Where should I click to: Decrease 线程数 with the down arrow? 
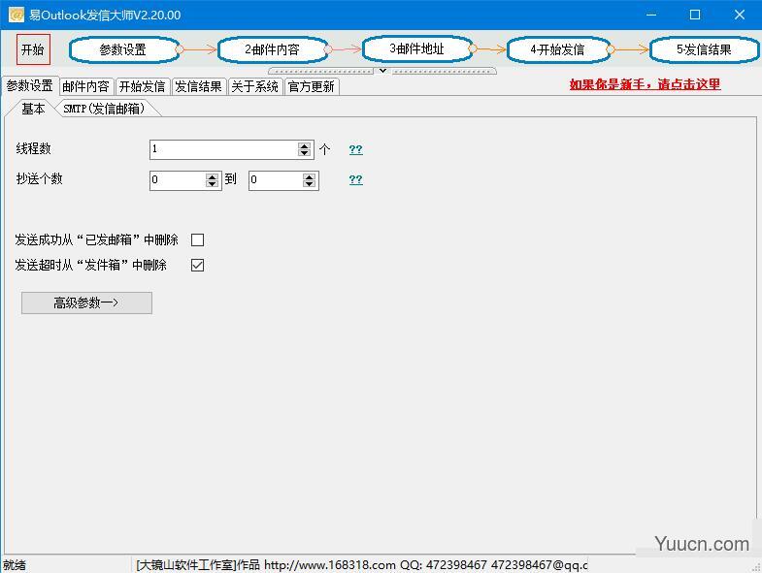pyautogui.click(x=304, y=153)
